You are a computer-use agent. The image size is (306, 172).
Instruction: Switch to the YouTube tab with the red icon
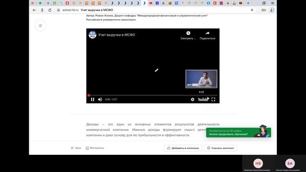click(151, 3)
